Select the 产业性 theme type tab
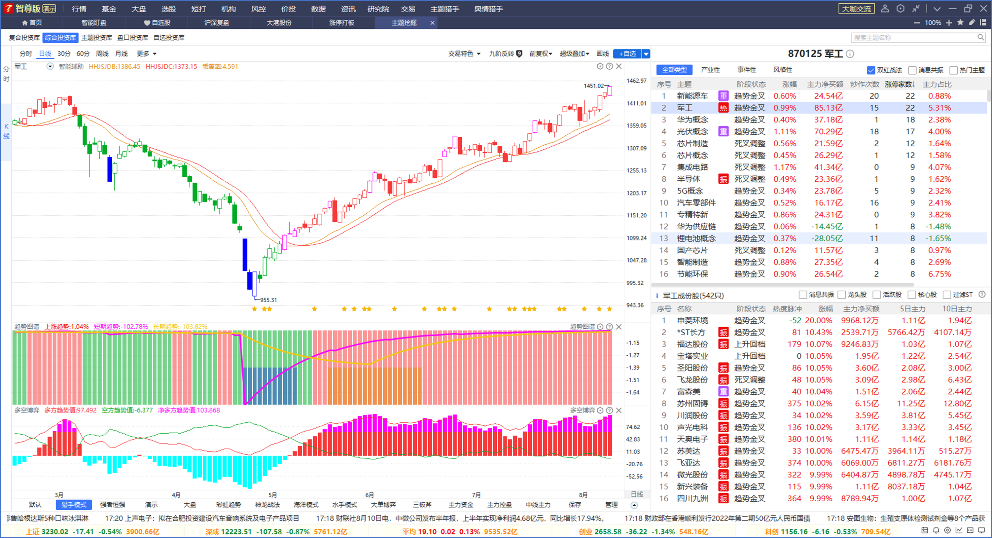Viewport: 992px width, 538px height. pos(711,70)
